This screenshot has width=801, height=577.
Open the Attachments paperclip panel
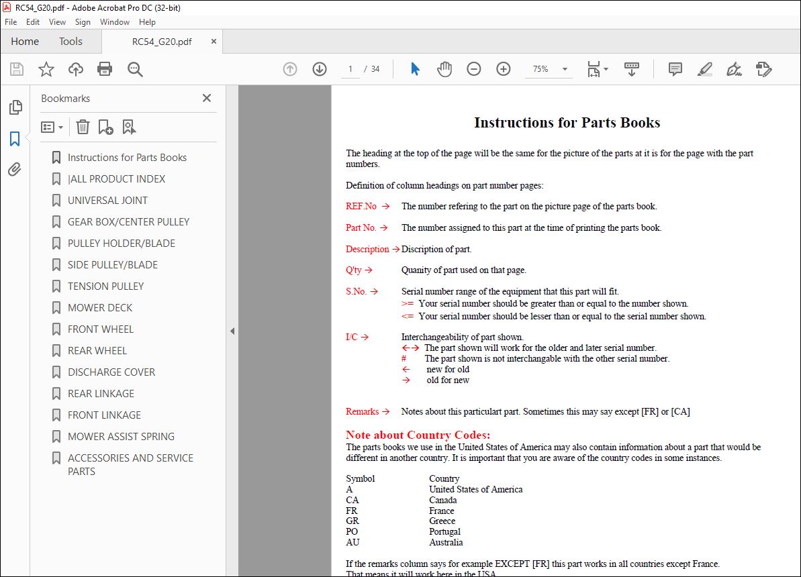(x=15, y=169)
